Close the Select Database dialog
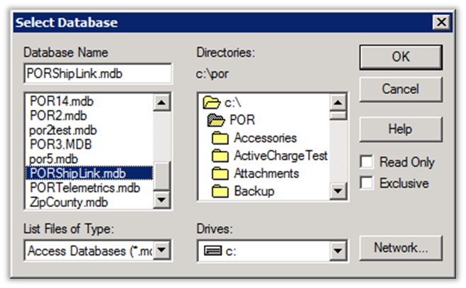Viewport: 466px width, 288px height. pos(440,22)
